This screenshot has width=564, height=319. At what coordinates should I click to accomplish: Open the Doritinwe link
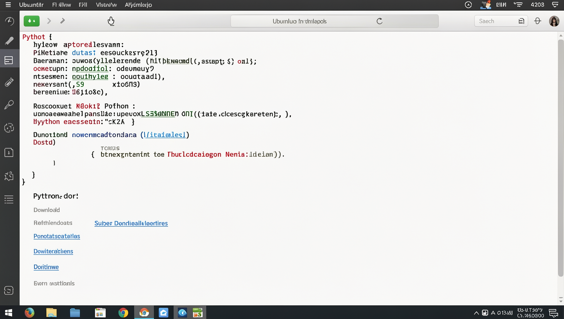(x=46, y=267)
